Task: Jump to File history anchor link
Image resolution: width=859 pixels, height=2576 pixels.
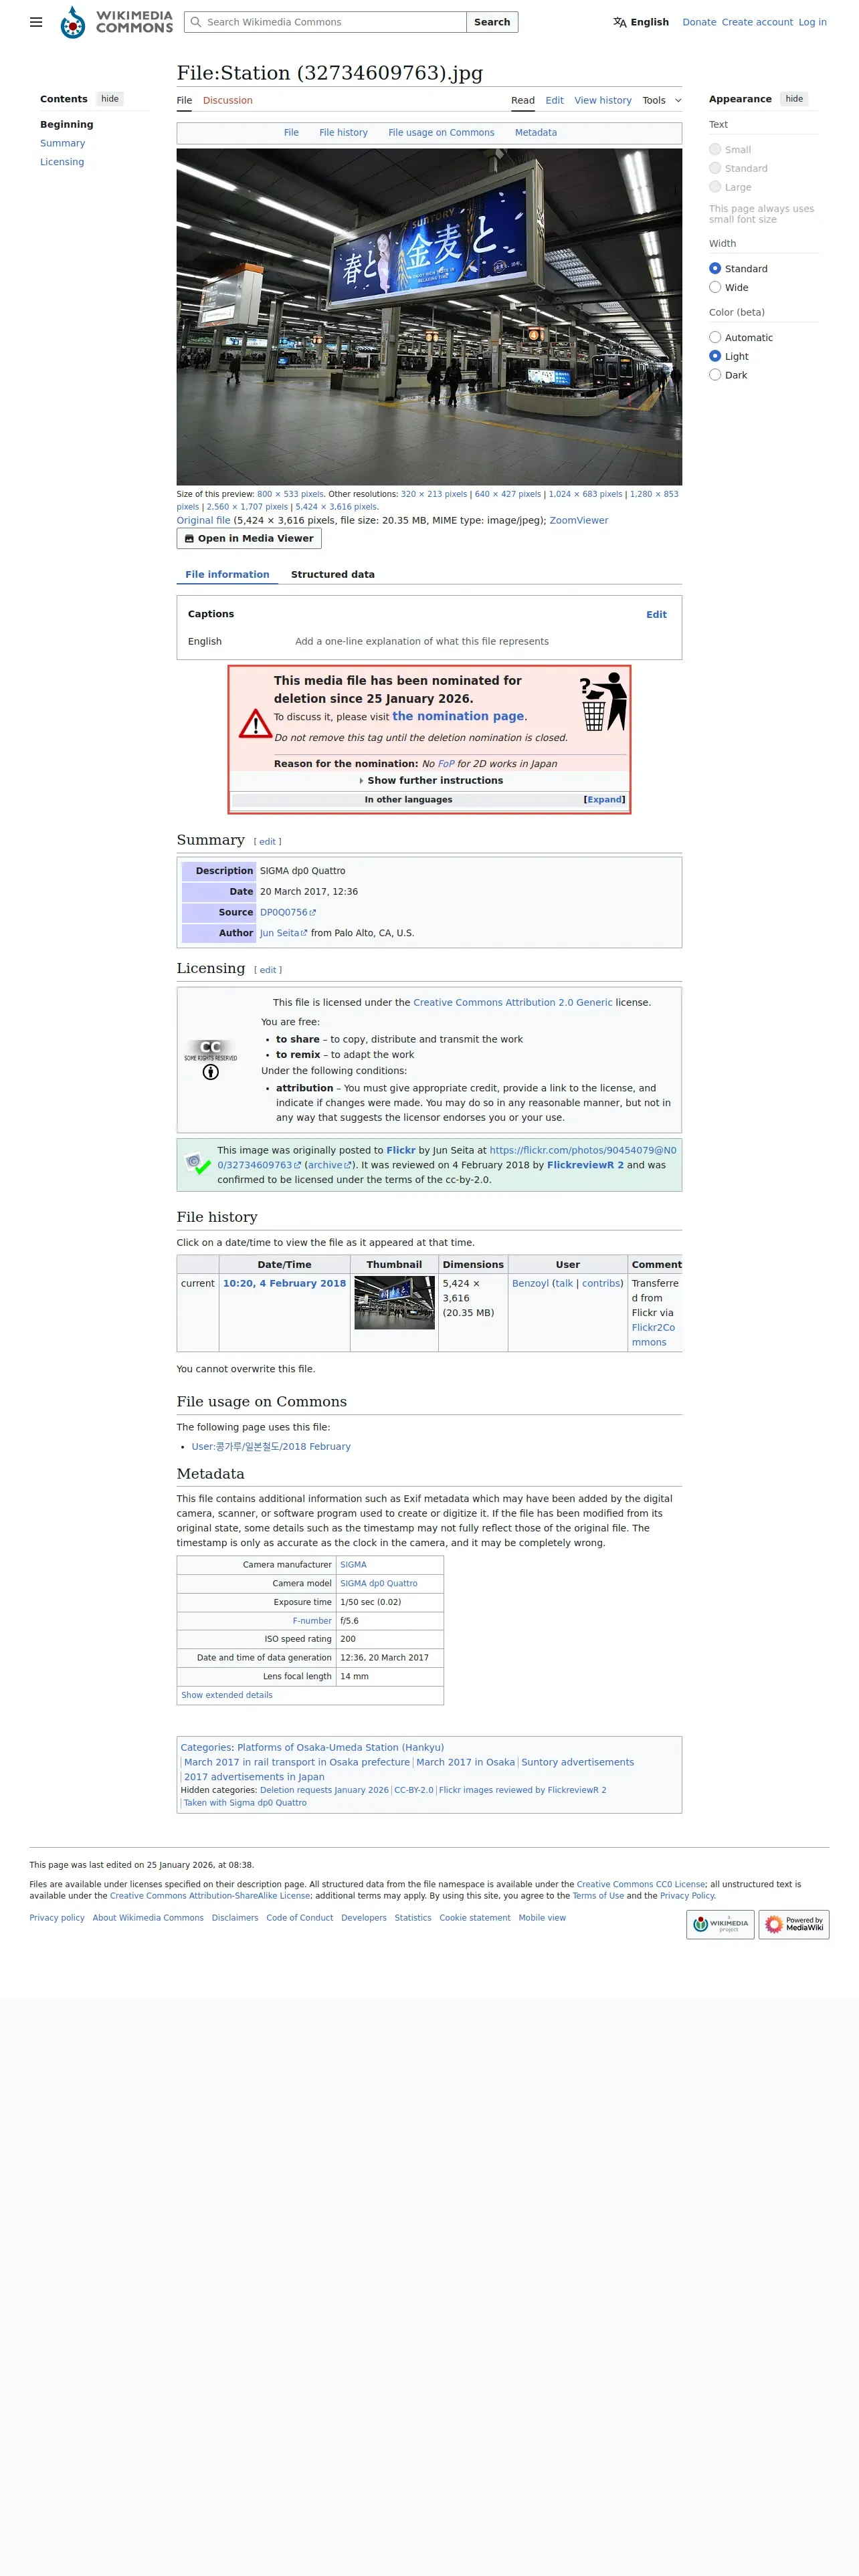Action: 343,132
